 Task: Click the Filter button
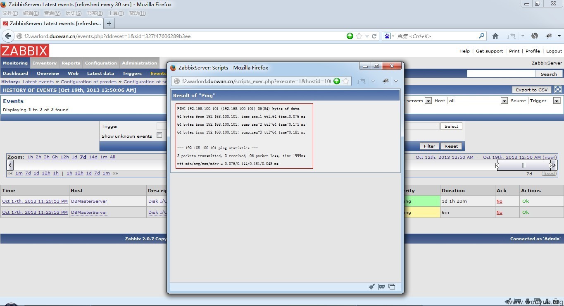tap(429, 146)
